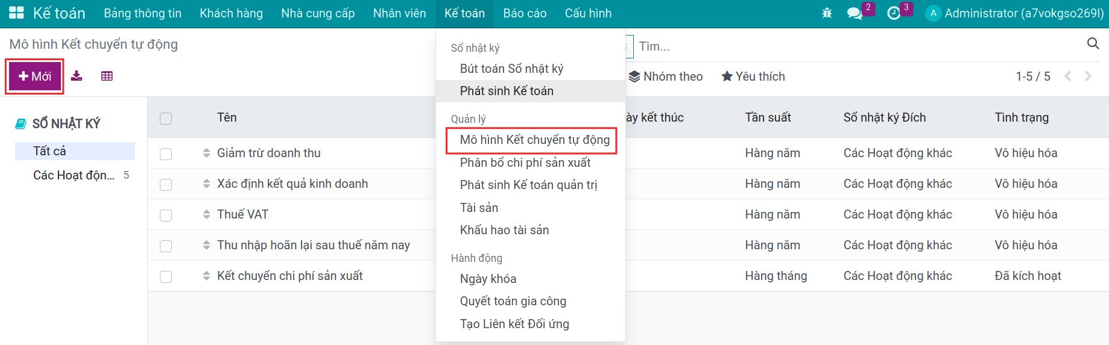Select Phát sinh Kế toán quản trị item

[531, 185]
